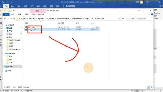The height and width of the screenshot is (92, 163).
Task: Open address bar history dropdown
Action: 119,19
